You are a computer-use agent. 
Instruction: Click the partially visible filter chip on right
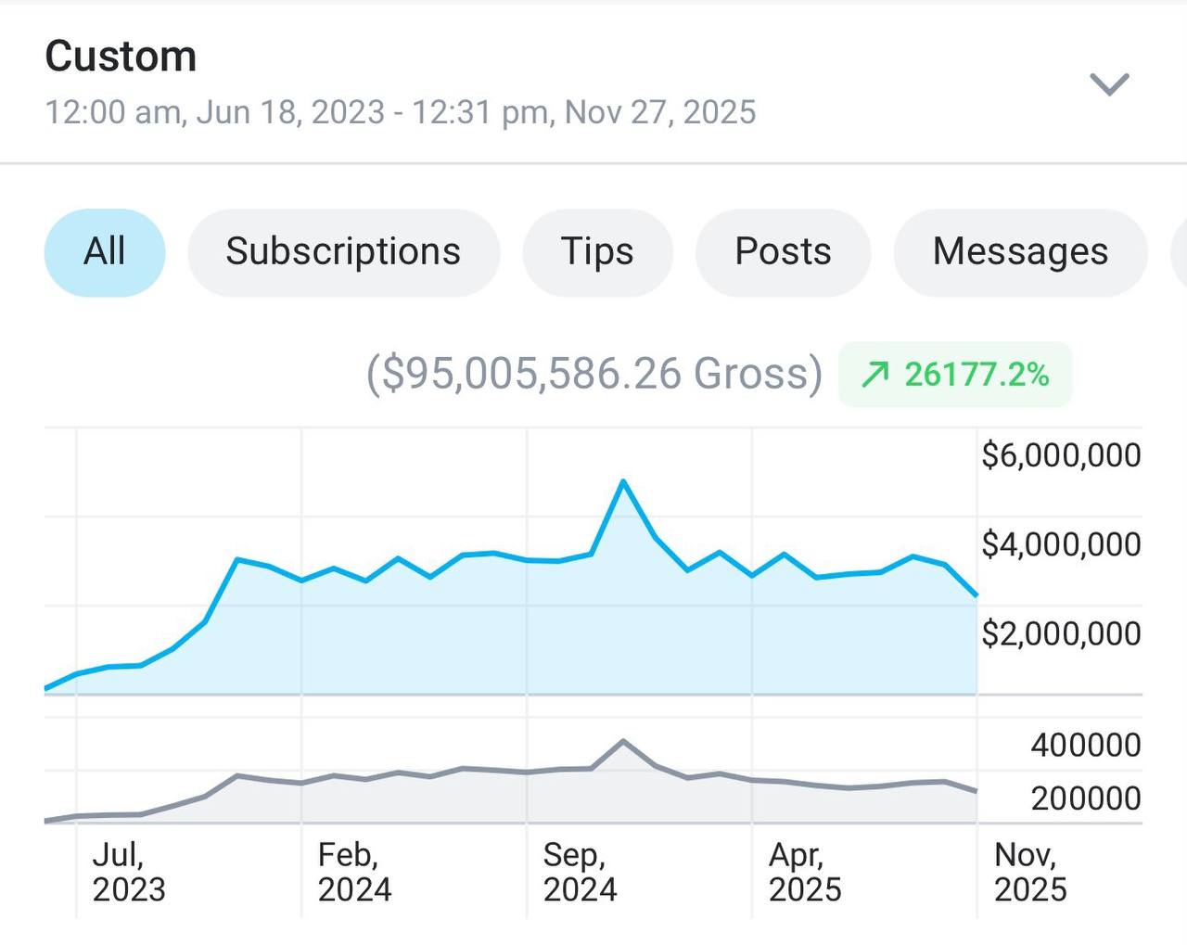(1180, 251)
